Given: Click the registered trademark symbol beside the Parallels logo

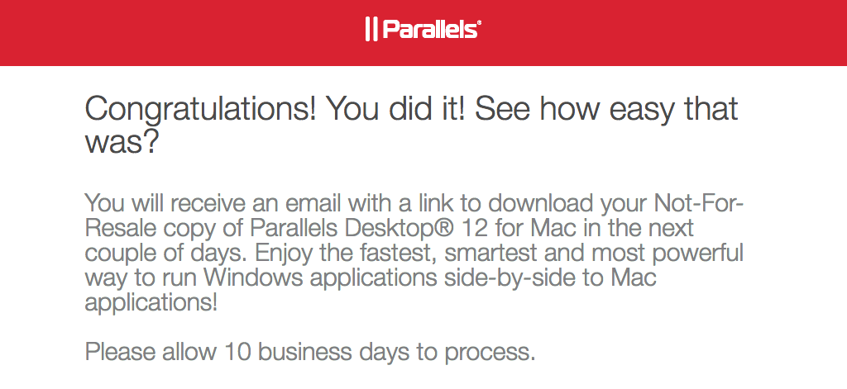Looking at the screenshot, I should (480, 24).
